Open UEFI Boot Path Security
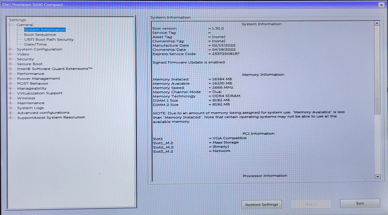 (x=49, y=40)
